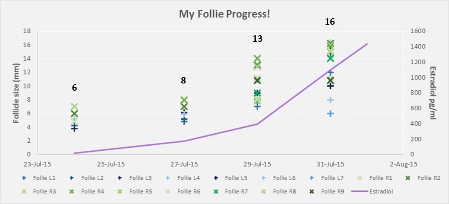Select the Estradiol purple line legend marker
The image size is (449, 204).
pyautogui.click(x=360, y=192)
